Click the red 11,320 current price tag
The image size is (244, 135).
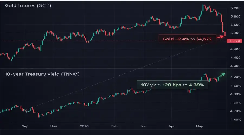(x=234, y=41)
